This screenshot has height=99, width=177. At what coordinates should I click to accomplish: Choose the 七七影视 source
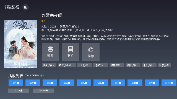[x=84, y=65]
